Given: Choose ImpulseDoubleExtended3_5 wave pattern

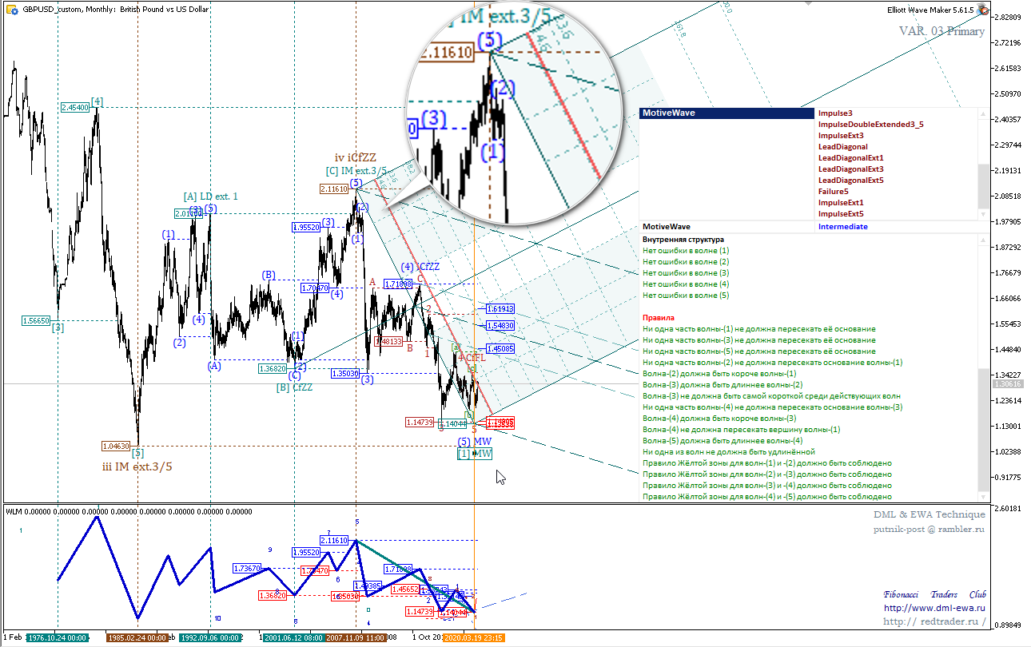Looking at the screenshot, I should 870,125.
